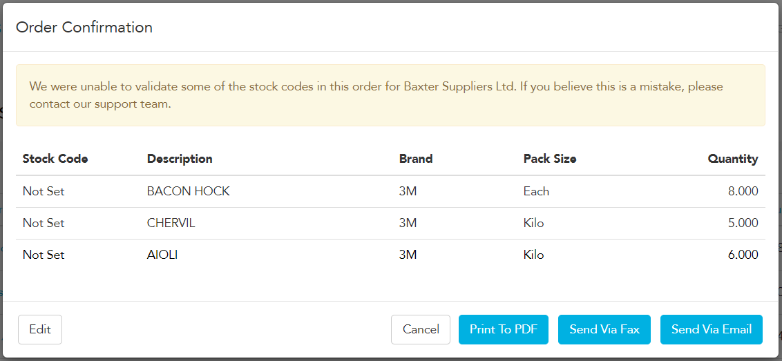Click the Order Confirmation dialog title

84,28
